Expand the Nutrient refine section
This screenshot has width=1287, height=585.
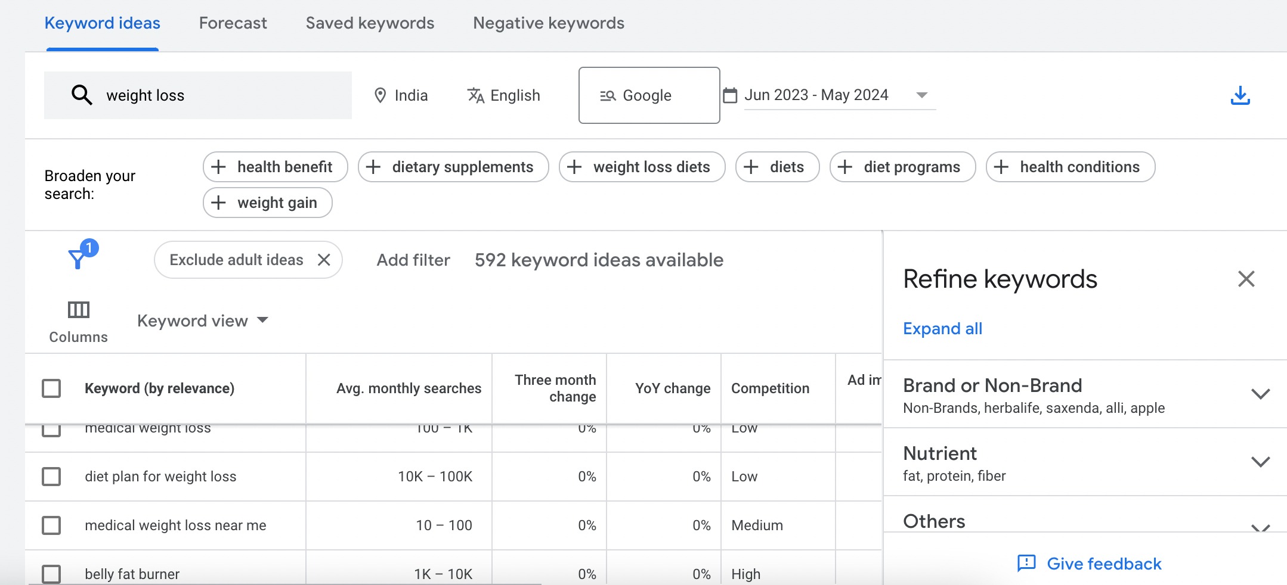tap(1260, 462)
